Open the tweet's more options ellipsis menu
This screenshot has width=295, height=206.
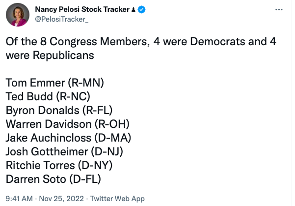click(x=279, y=10)
